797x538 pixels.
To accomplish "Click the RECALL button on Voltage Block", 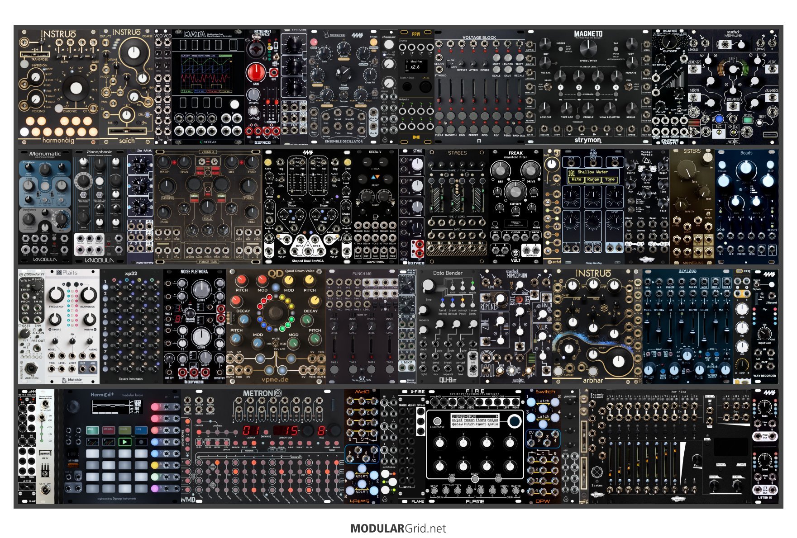I will [520, 69].
